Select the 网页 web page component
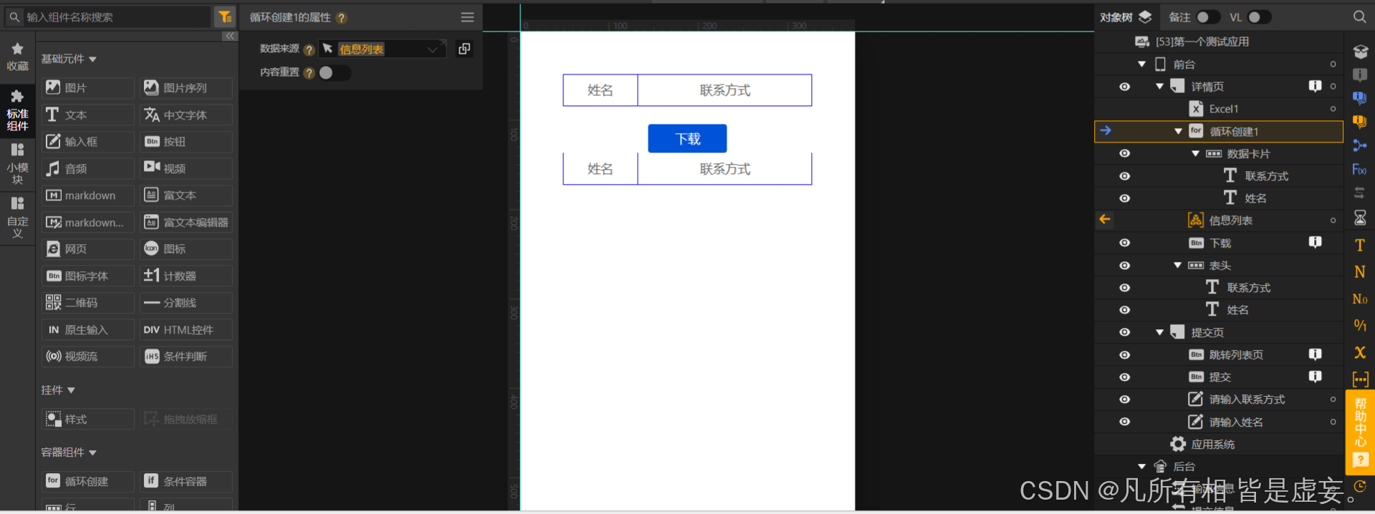1375x514 pixels. pos(87,249)
